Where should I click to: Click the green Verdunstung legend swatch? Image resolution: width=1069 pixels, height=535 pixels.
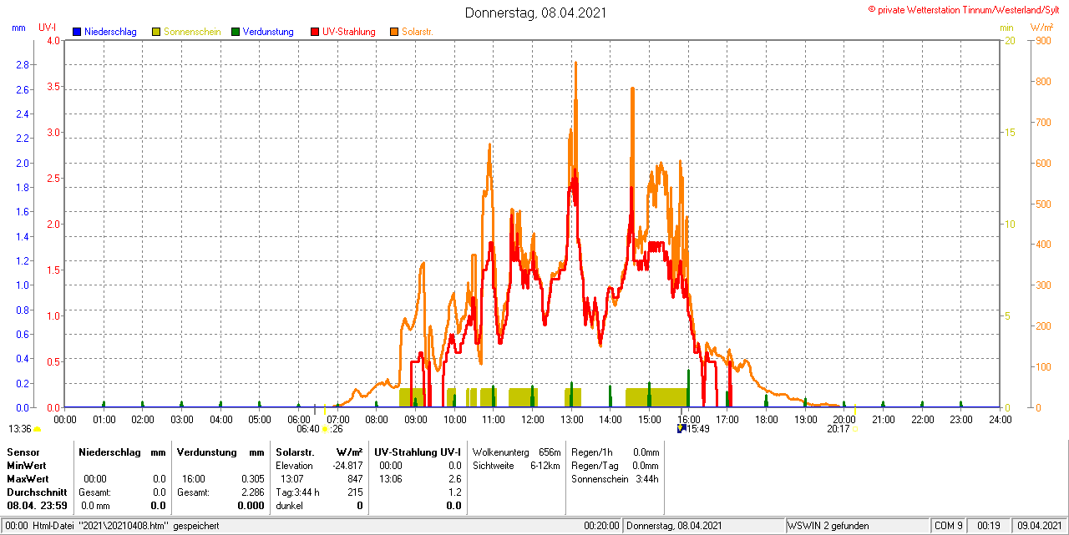pyautogui.click(x=236, y=32)
